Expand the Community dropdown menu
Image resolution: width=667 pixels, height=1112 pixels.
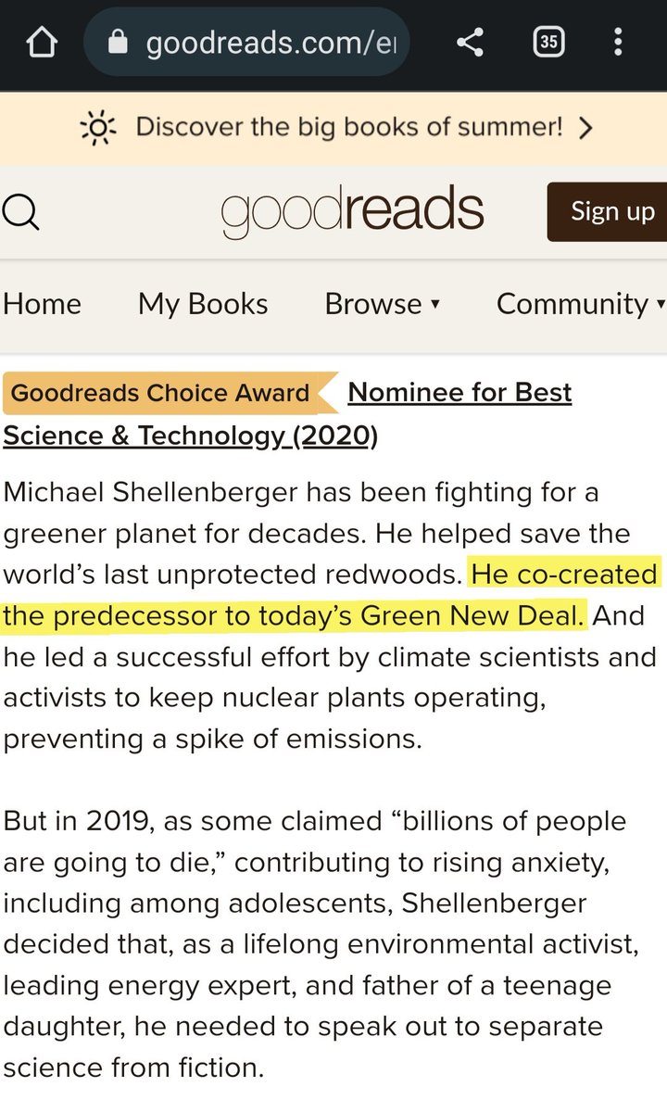click(x=580, y=304)
